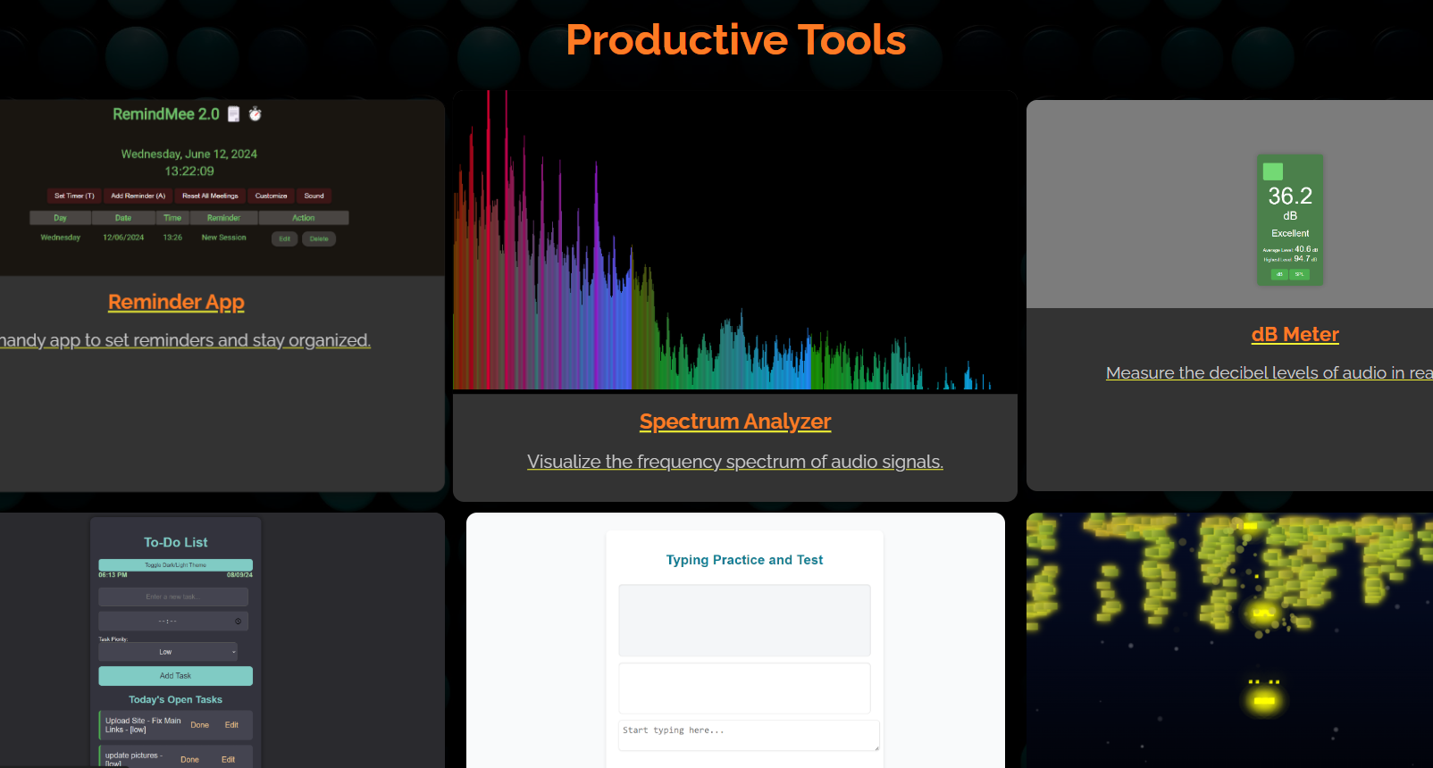The width and height of the screenshot is (1433, 768).
Task: Switch the meter to SPL mode
Action: pos(1299,274)
